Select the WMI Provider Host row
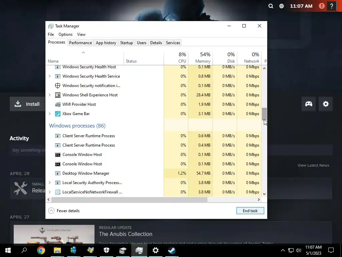The width and height of the screenshot is (342, 257). coord(154,104)
